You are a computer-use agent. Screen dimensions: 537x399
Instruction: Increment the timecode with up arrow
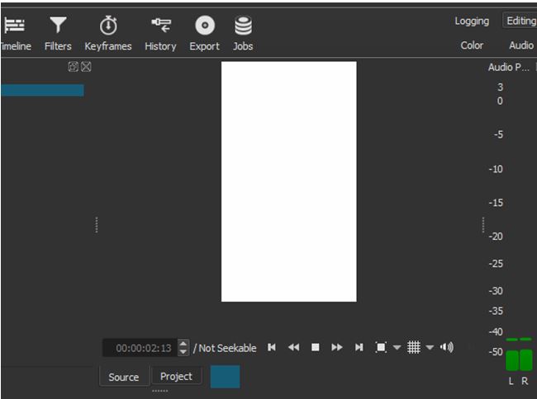[x=183, y=344]
